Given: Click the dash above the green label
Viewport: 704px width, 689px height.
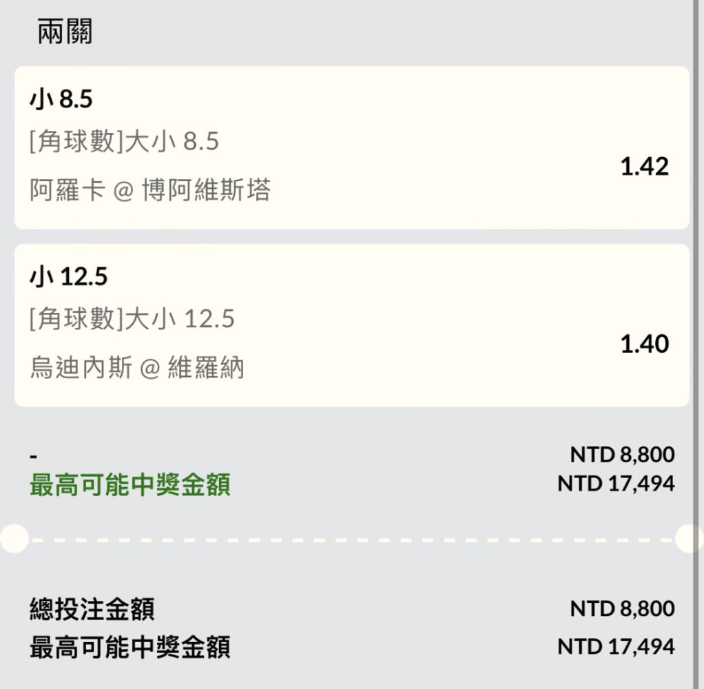Looking at the screenshot, I should [x=34, y=457].
